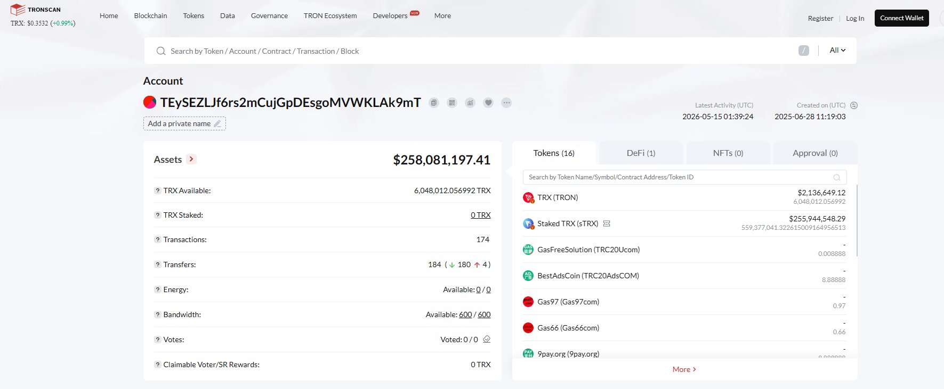
Task: Click the icon beside Created on (UTC)
Action: pos(853,105)
